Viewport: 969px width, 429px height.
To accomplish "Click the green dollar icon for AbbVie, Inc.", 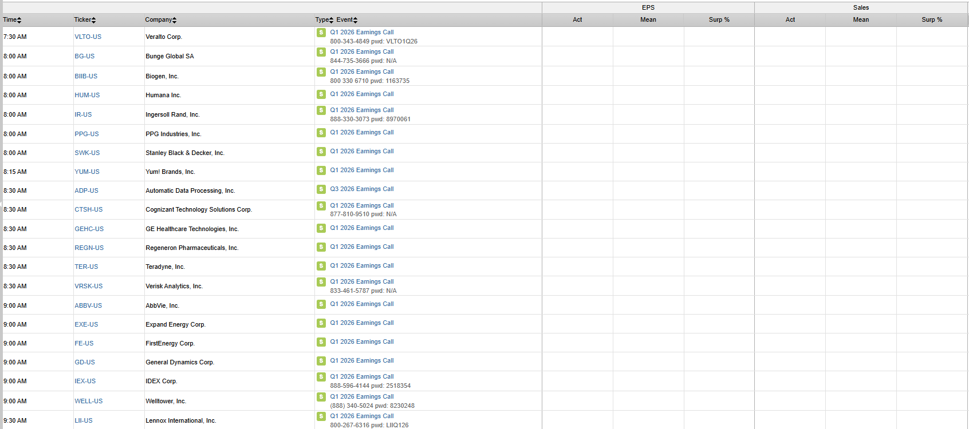I will pos(321,304).
